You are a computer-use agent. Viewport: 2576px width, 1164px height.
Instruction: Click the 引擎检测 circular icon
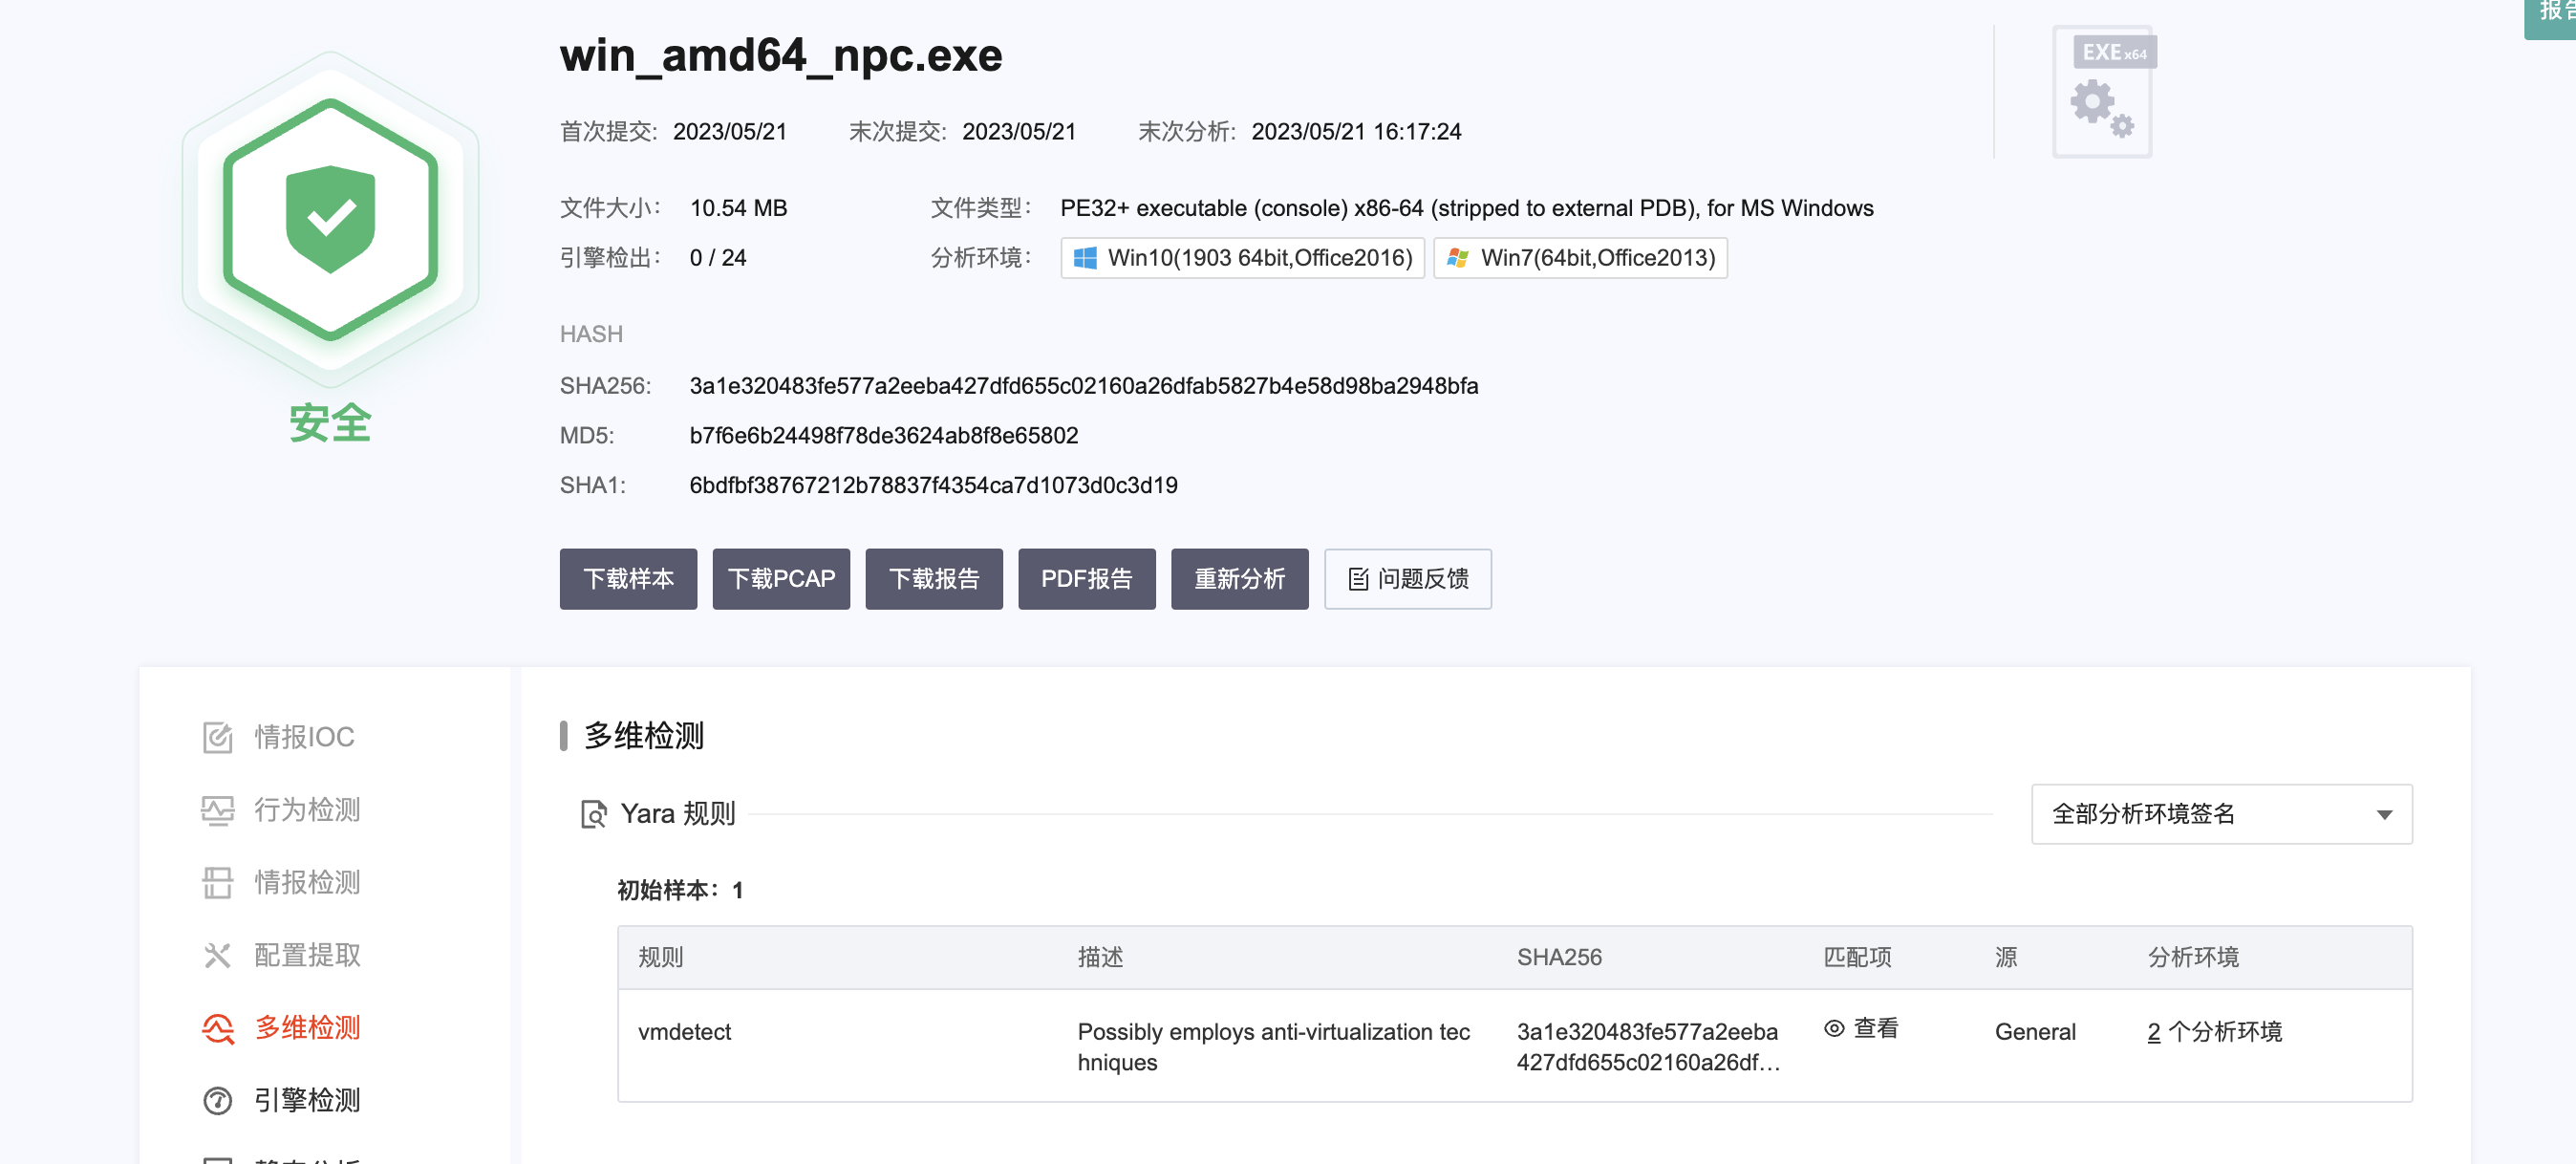217,1100
